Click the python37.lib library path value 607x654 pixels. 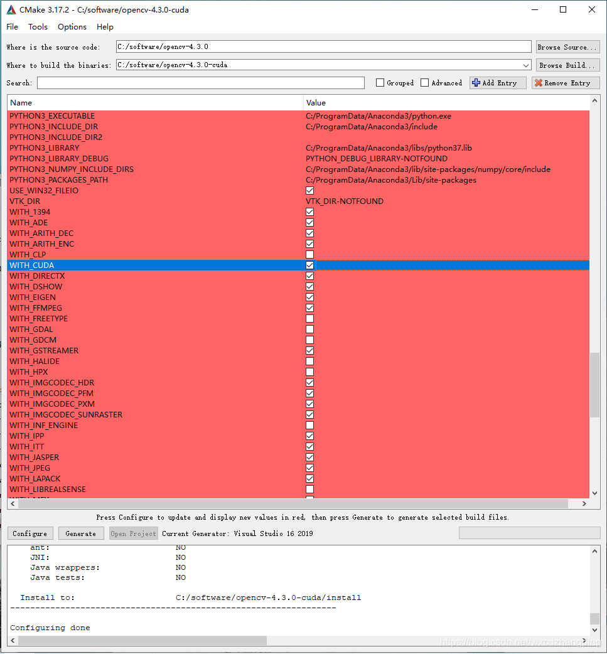(x=389, y=148)
